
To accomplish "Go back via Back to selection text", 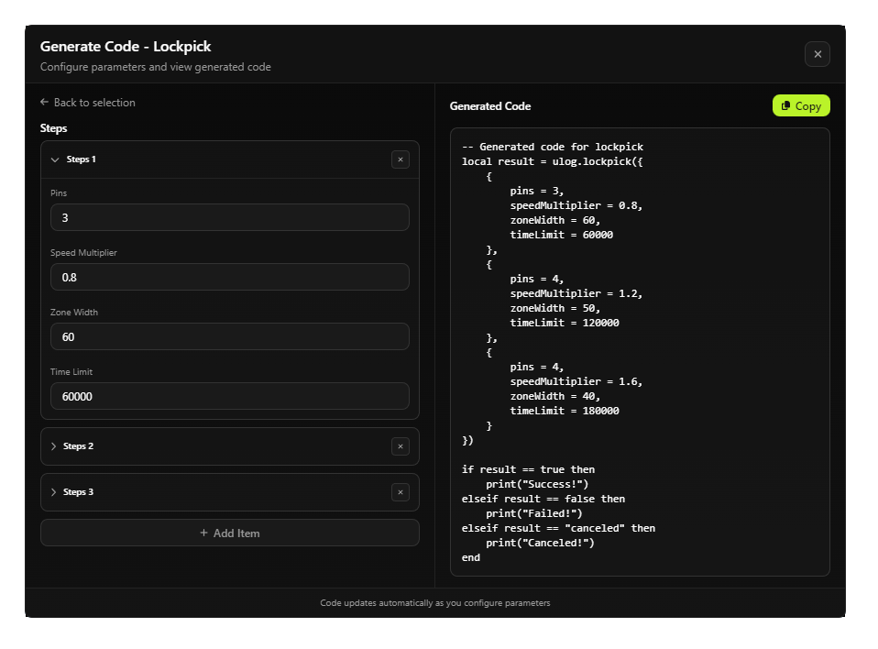I will (94, 103).
